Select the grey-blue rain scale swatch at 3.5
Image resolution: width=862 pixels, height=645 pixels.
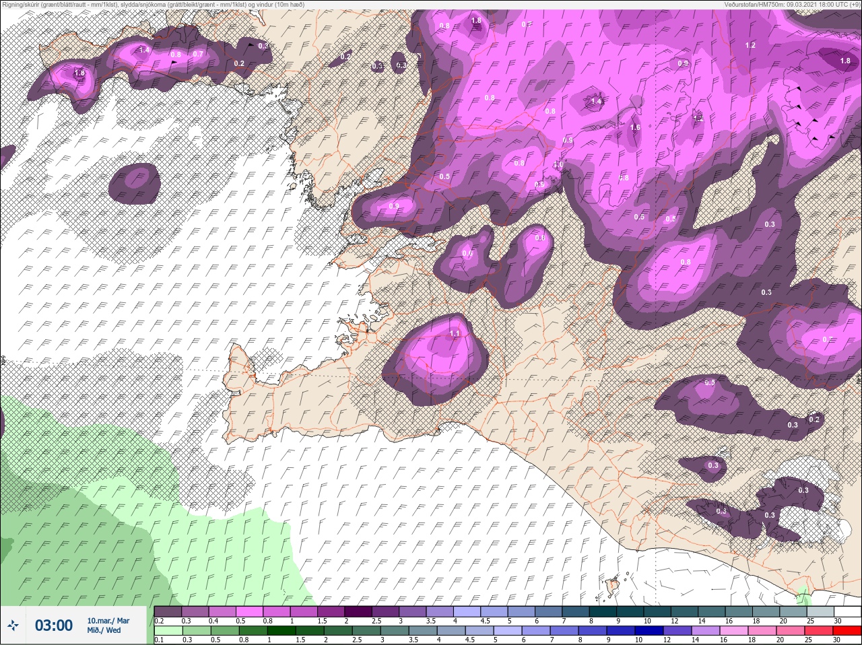coord(422,630)
